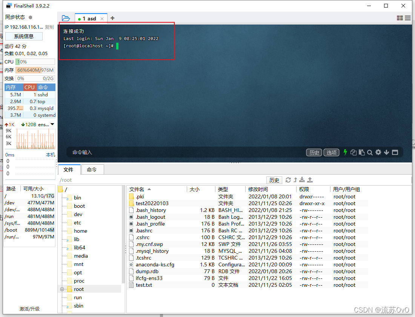Viewport: 415px width, 317px height.
Task: Open the connection manager folder icon
Action: (x=66, y=18)
